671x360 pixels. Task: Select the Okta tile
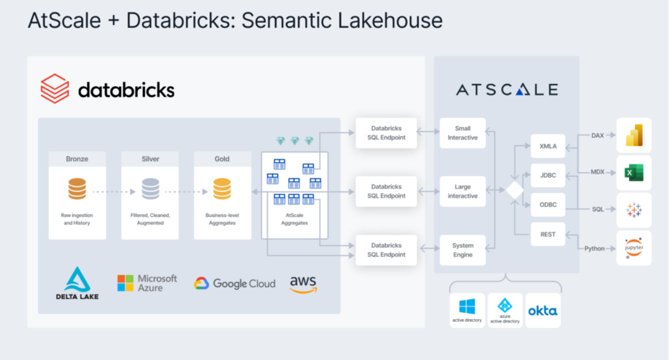[x=542, y=309]
